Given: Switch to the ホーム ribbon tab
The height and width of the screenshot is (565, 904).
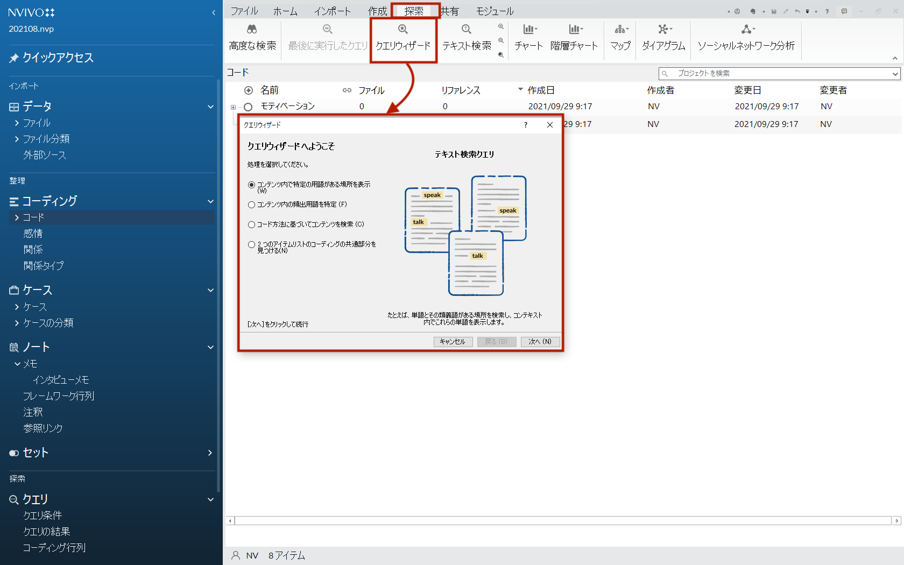Looking at the screenshot, I should (x=285, y=11).
